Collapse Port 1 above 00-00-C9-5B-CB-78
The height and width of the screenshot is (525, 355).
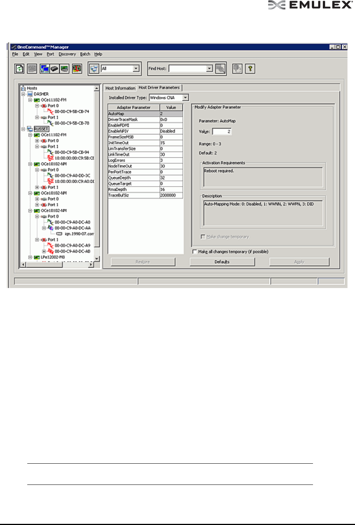coord(37,117)
